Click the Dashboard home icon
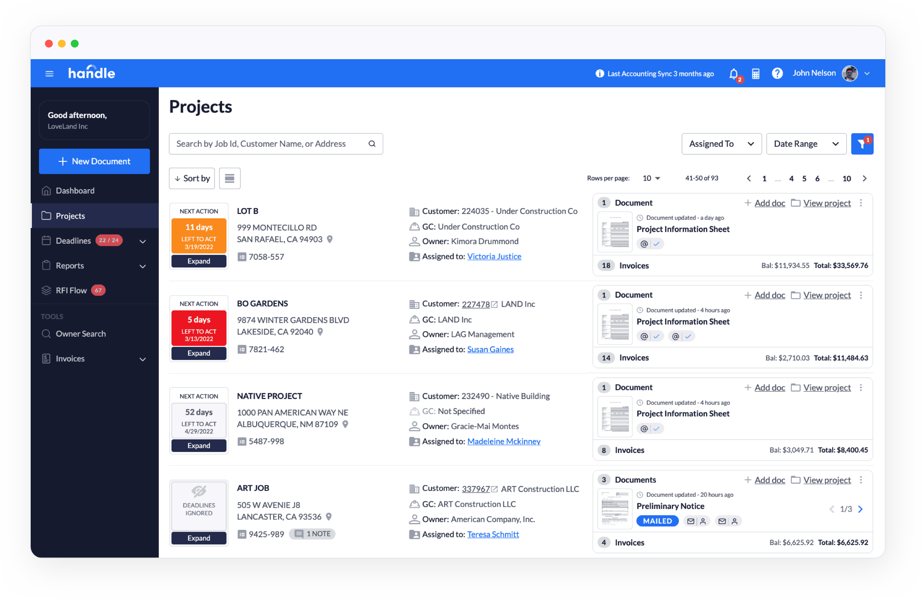Viewport: 922px width, 599px height. [x=46, y=190]
